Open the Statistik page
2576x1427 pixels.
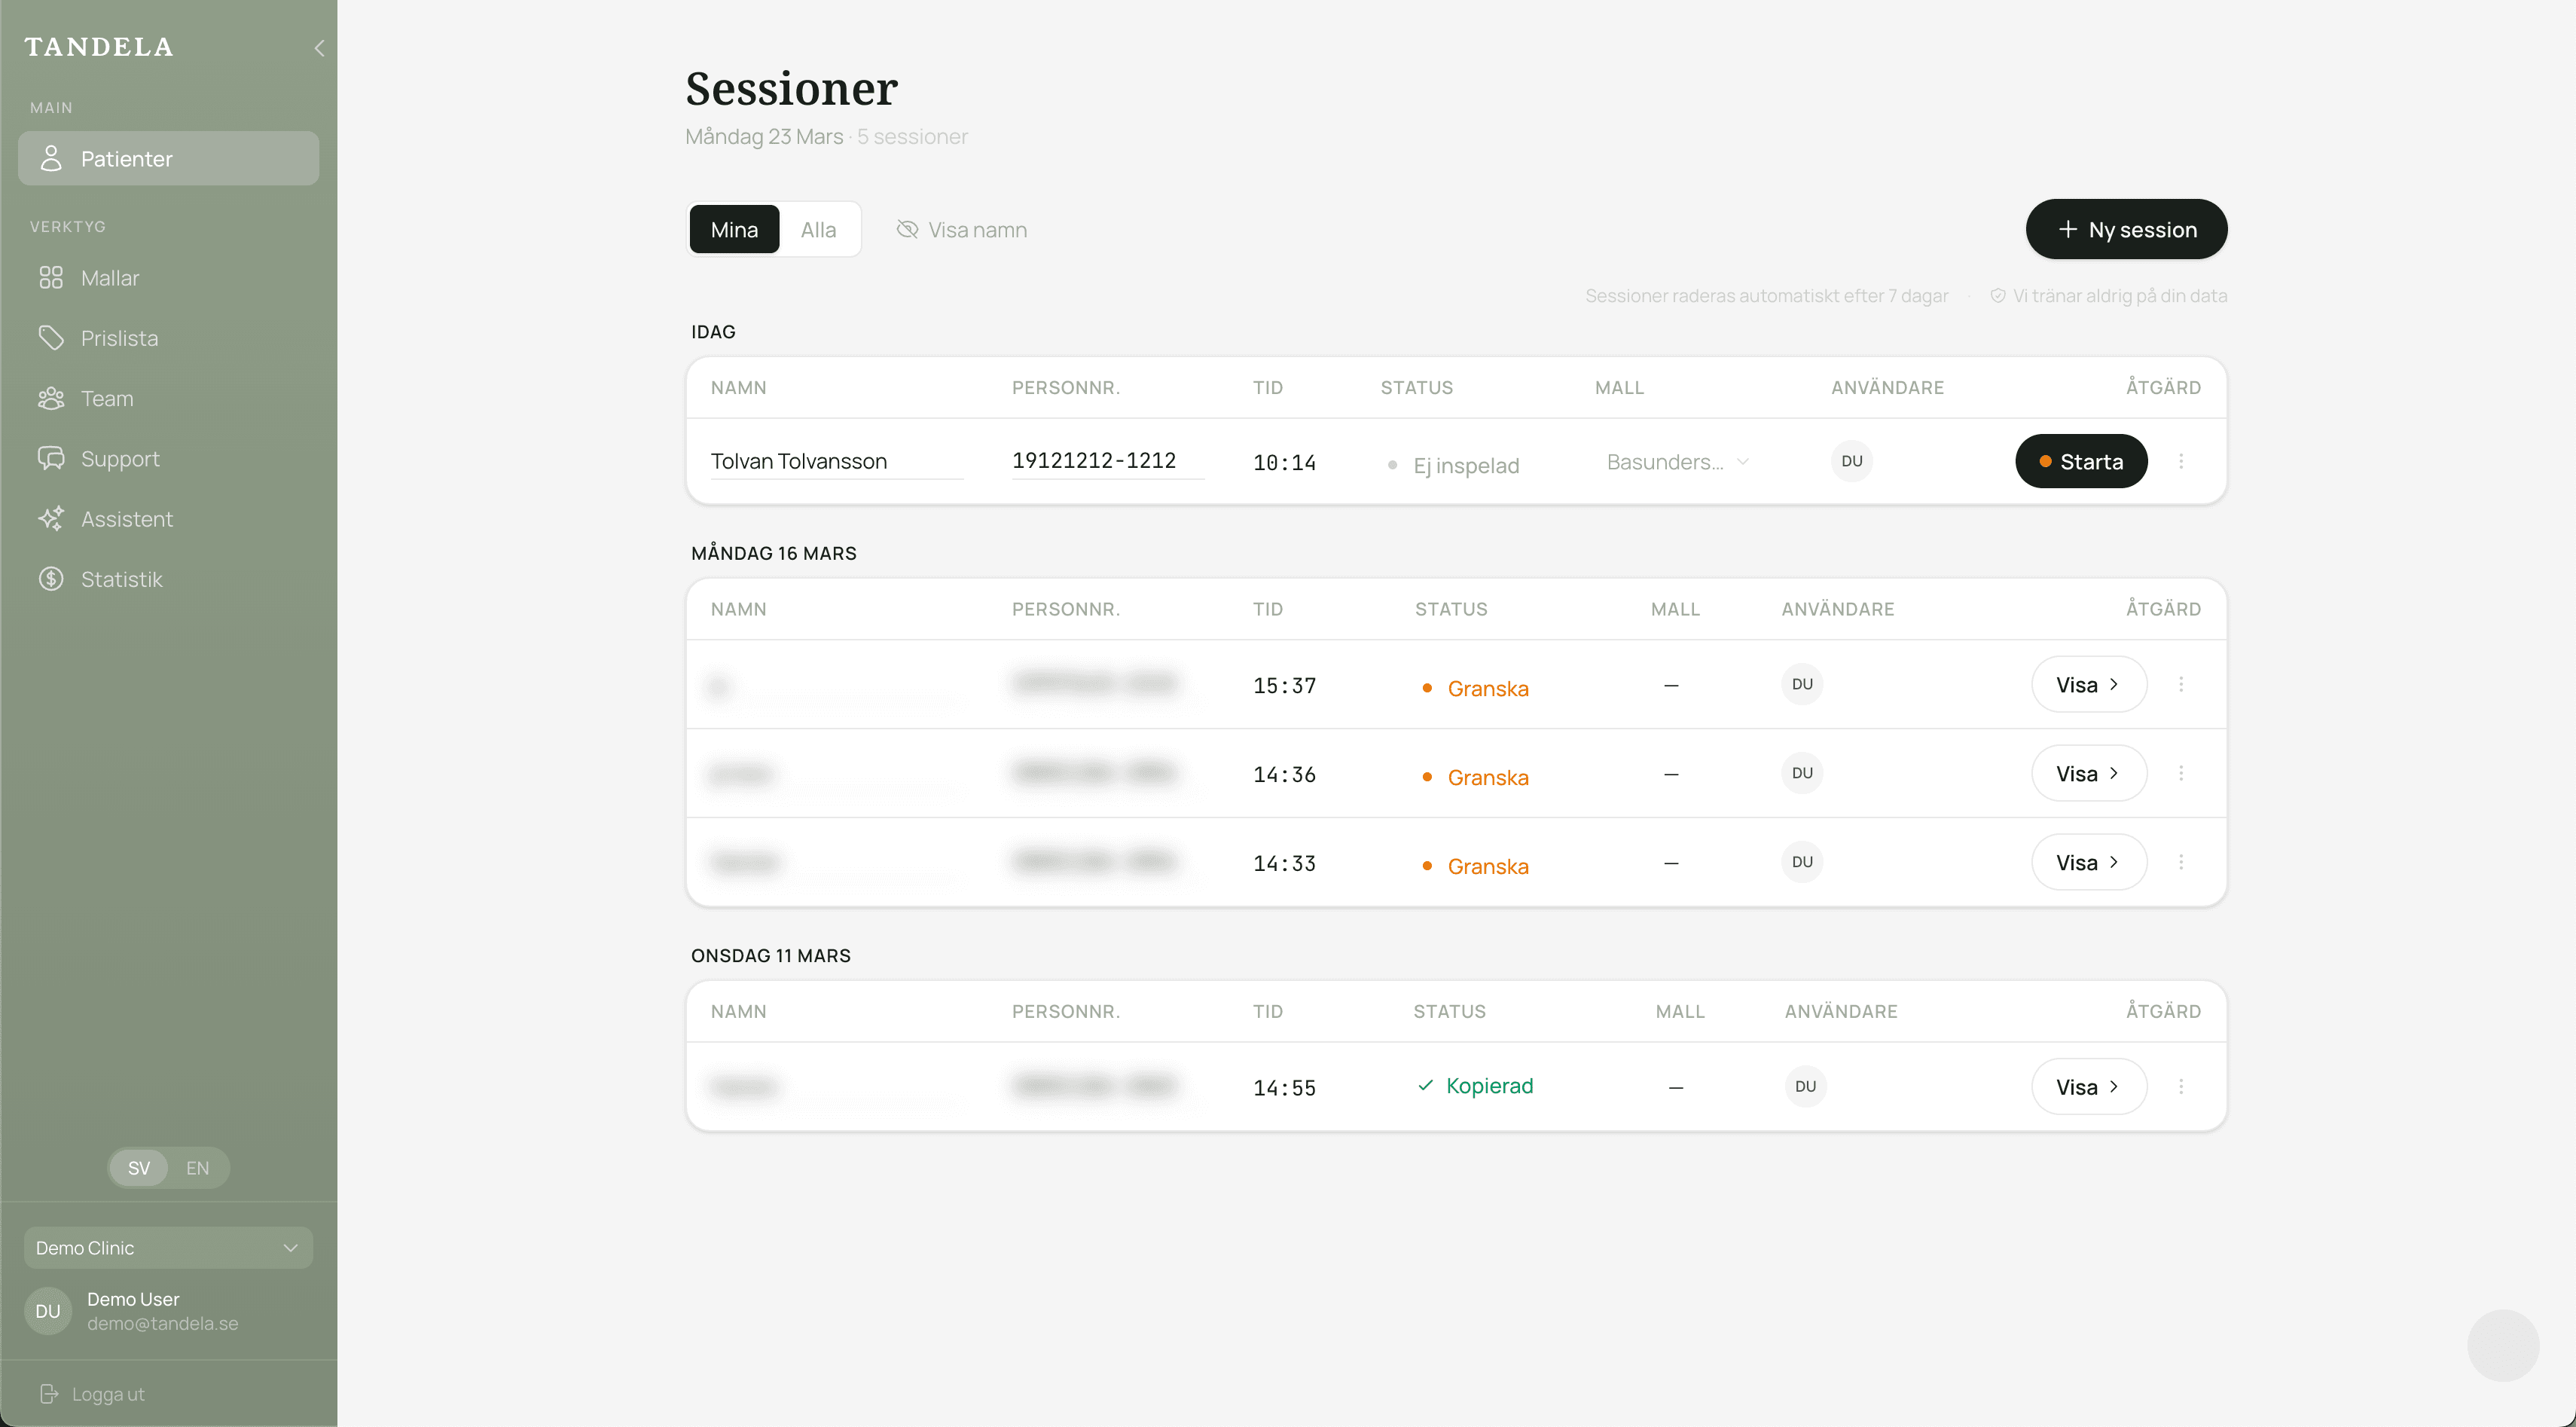pos(168,579)
